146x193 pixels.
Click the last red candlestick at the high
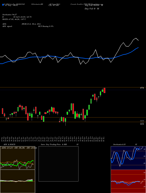click(105, 90)
